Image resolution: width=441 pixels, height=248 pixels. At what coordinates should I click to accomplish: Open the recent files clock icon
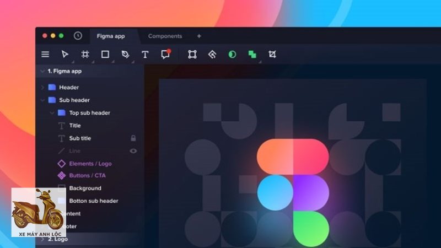tap(78, 36)
